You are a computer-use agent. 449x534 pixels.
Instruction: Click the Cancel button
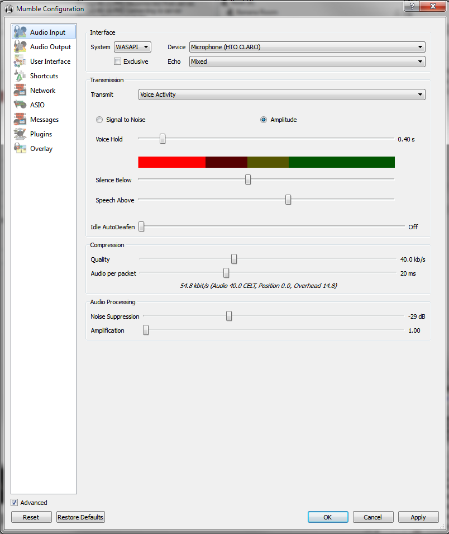[x=373, y=517]
